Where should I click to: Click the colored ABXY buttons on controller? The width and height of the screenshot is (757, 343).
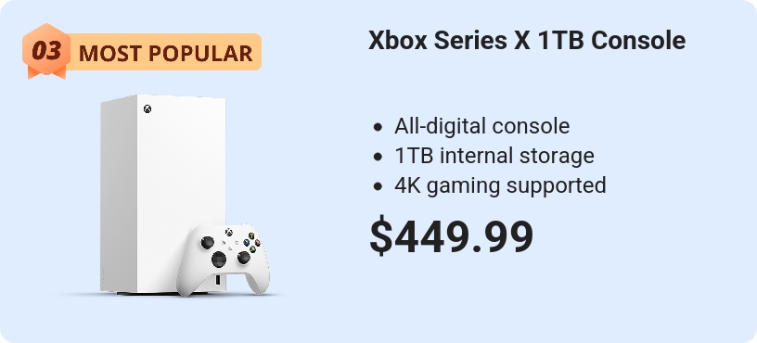point(252,243)
